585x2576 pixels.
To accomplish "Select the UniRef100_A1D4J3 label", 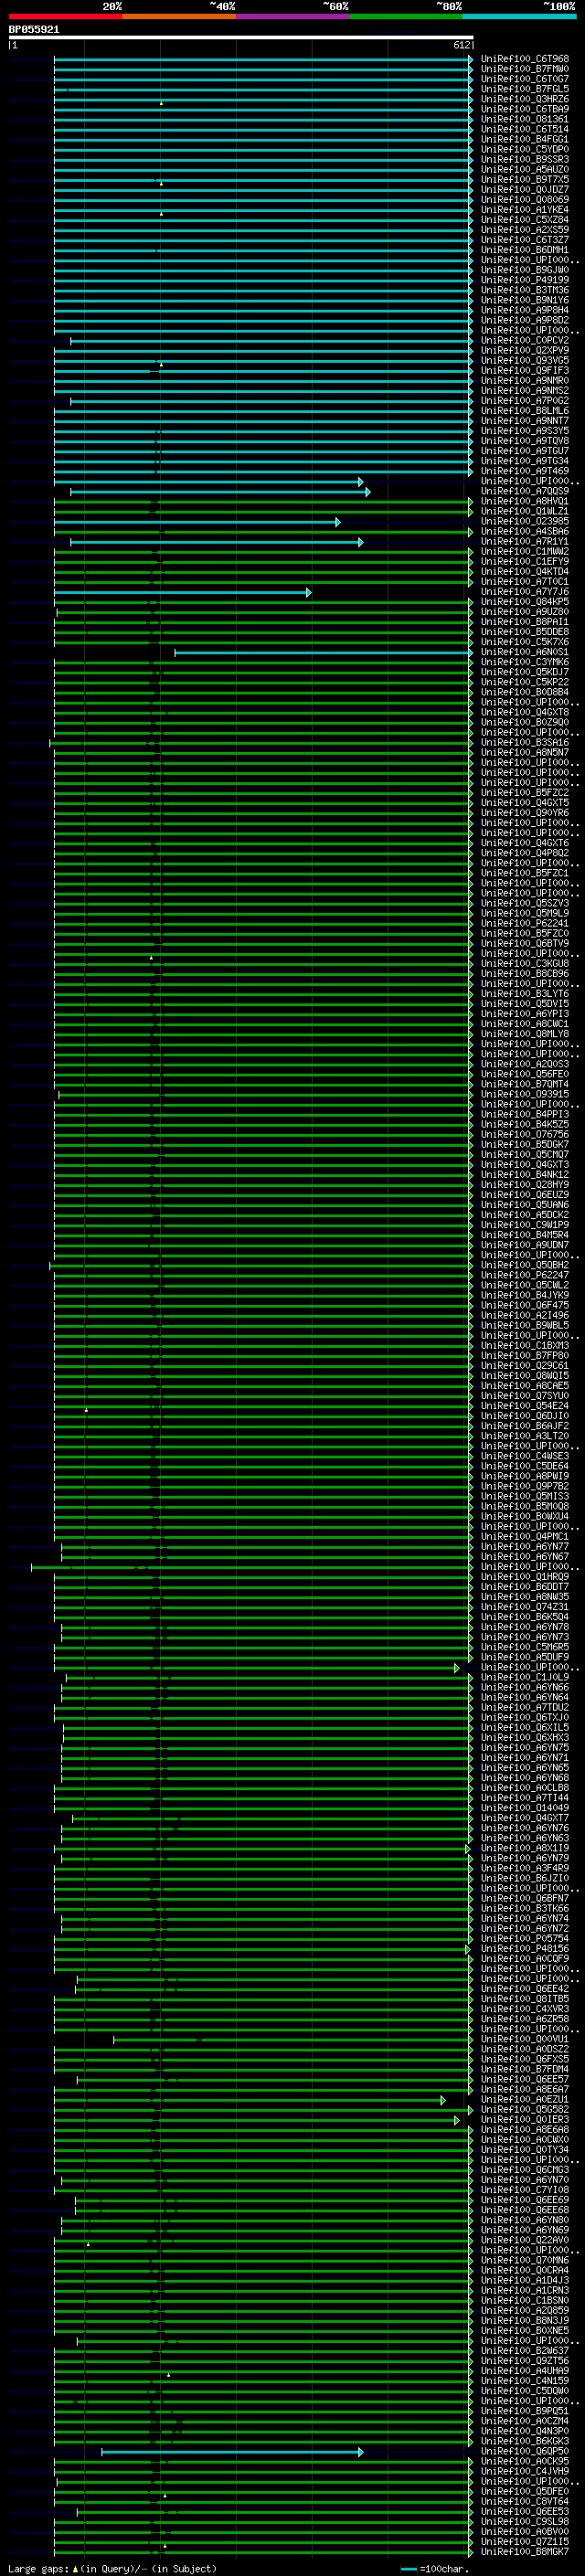I will [525, 2280].
